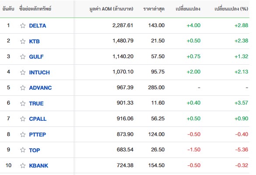Go to GULF stock details

[36, 56]
